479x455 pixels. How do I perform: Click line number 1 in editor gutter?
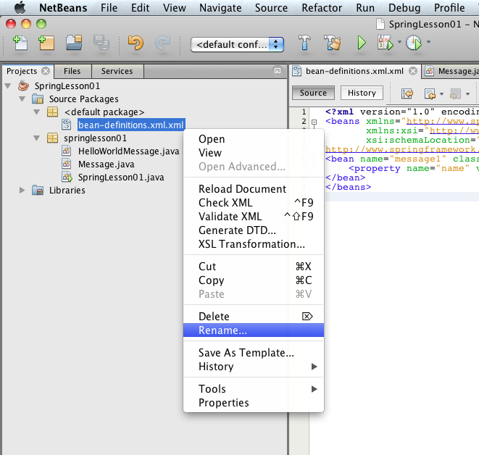(x=304, y=112)
